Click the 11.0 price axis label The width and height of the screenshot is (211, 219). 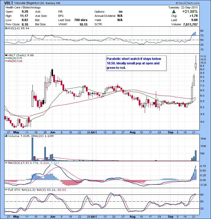click(203, 56)
